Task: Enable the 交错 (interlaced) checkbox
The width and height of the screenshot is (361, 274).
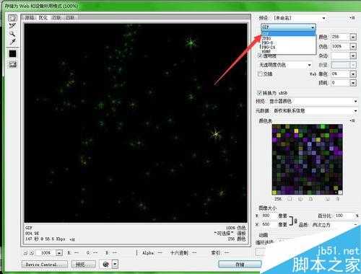Action: click(x=260, y=74)
